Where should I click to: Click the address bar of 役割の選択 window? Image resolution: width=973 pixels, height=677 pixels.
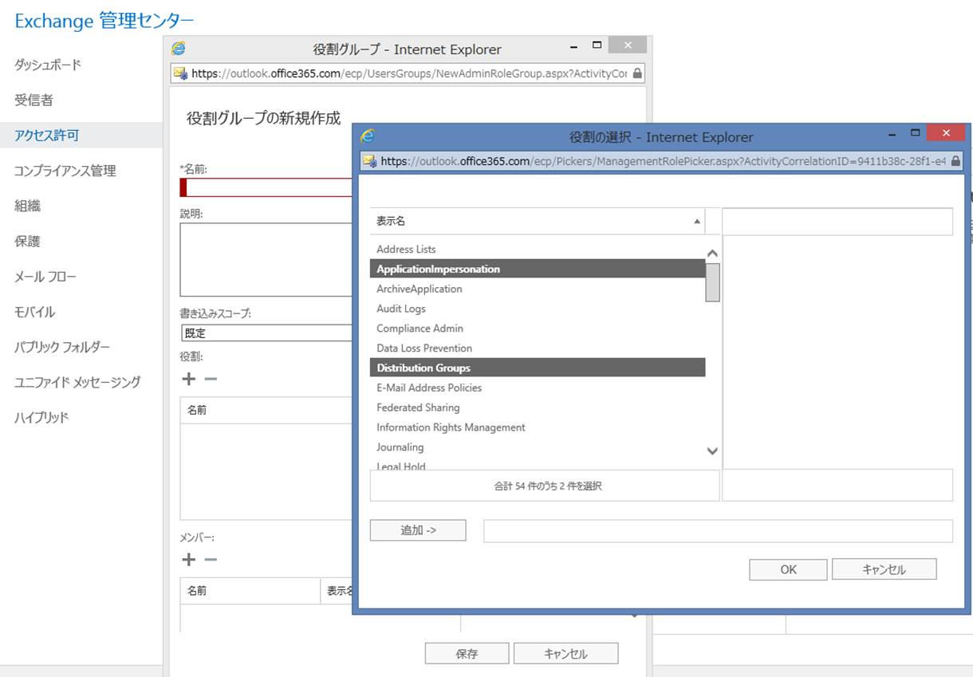click(662, 161)
